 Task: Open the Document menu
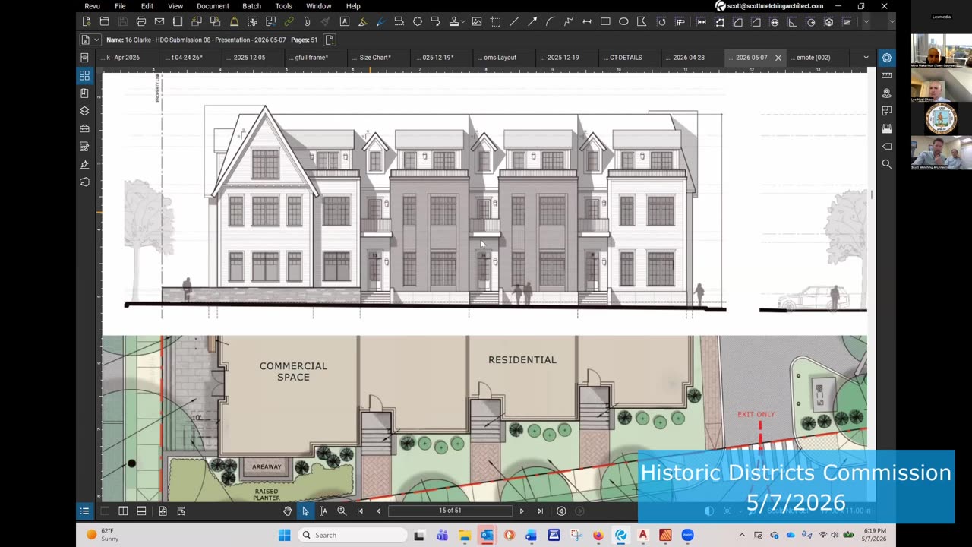click(x=213, y=6)
